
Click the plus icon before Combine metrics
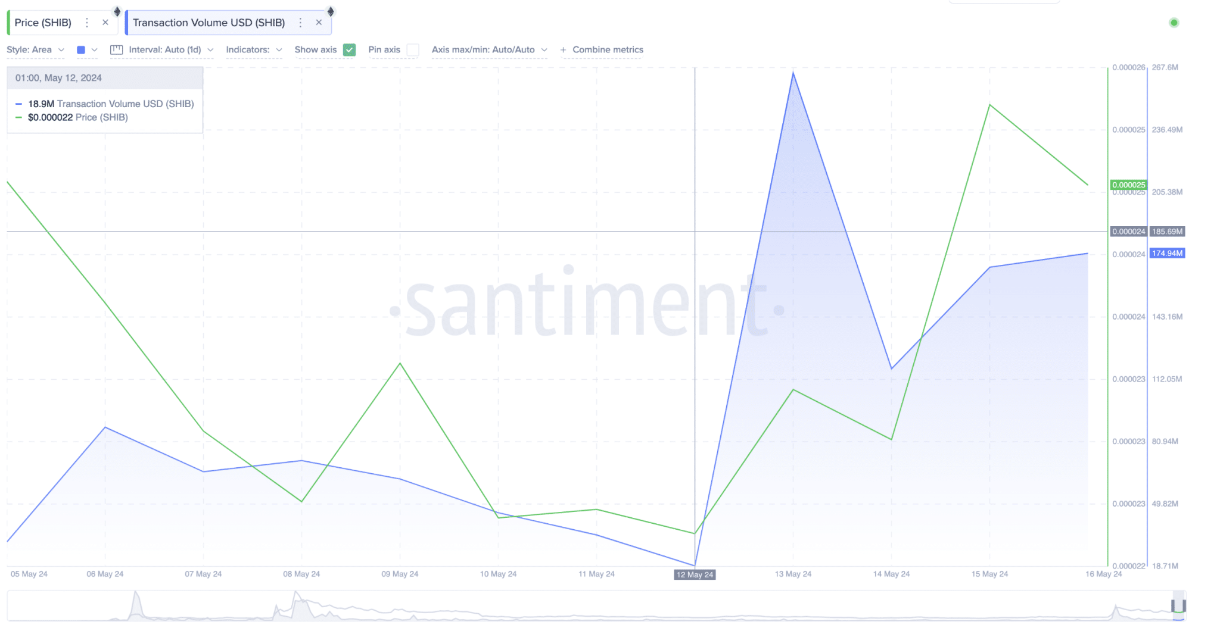(x=563, y=50)
